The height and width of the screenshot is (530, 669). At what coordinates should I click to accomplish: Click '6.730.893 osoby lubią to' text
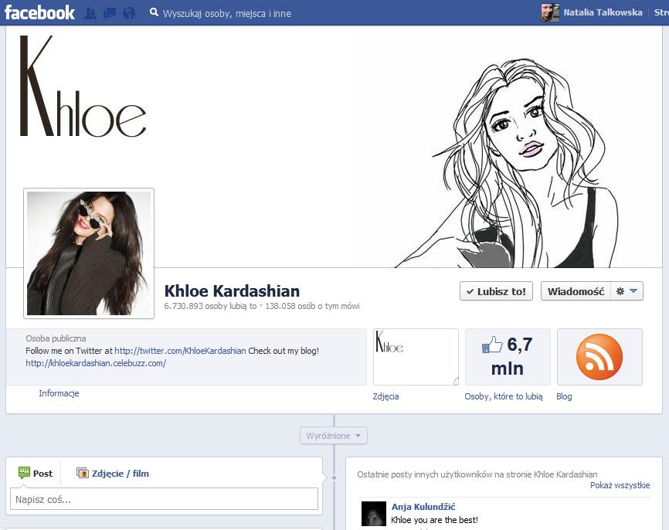[x=210, y=306]
